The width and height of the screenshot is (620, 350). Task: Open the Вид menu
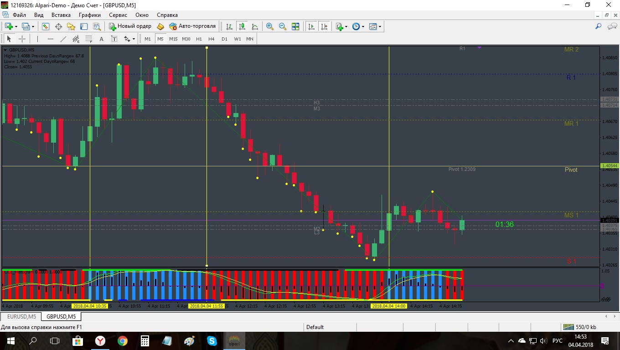click(39, 15)
